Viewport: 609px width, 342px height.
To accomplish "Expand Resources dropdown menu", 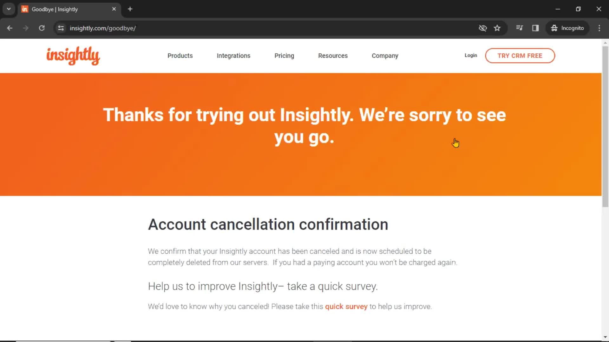I will pyautogui.click(x=333, y=55).
